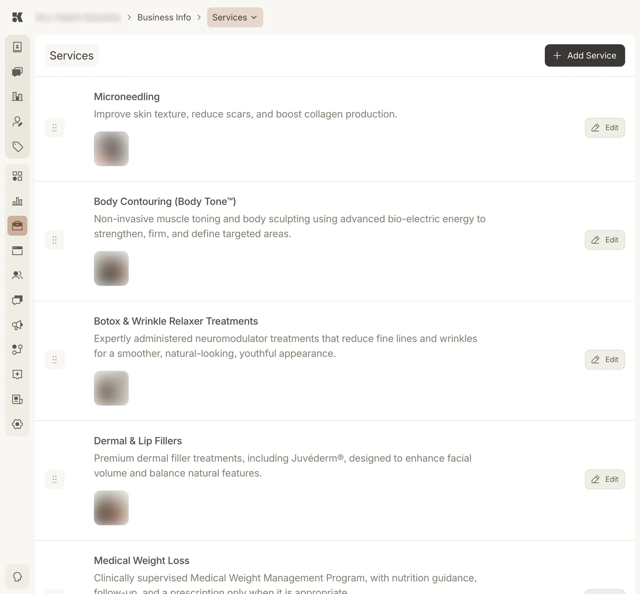Open the browser window sidebar icon
This screenshot has width=640, height=594.
(x=17, y=250)
